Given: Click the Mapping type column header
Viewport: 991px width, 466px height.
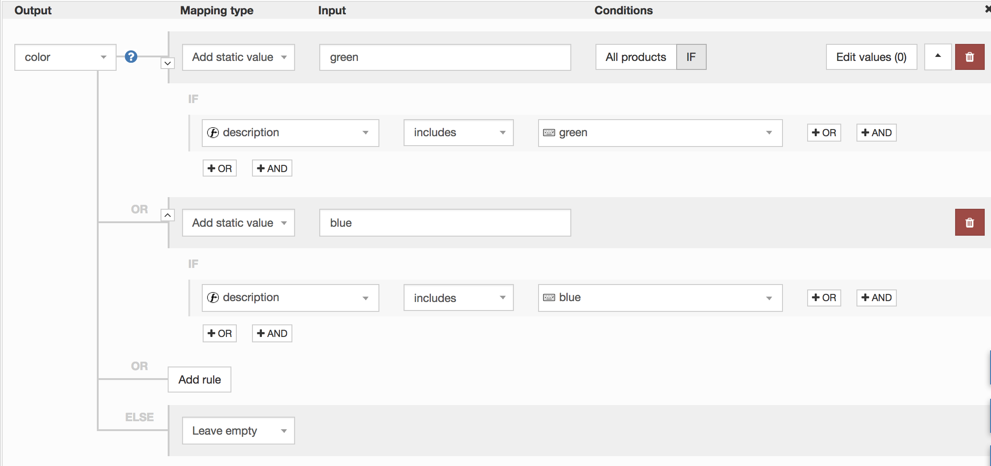Looking at the screenshot, I should [217, 10].
